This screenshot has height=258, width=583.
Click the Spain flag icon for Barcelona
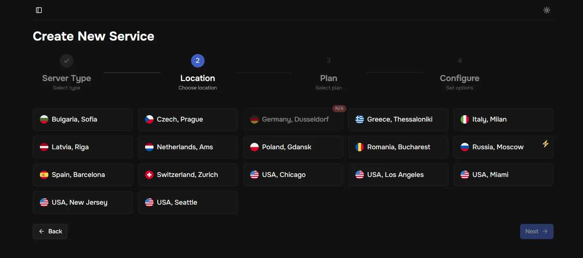coord(44,175)
